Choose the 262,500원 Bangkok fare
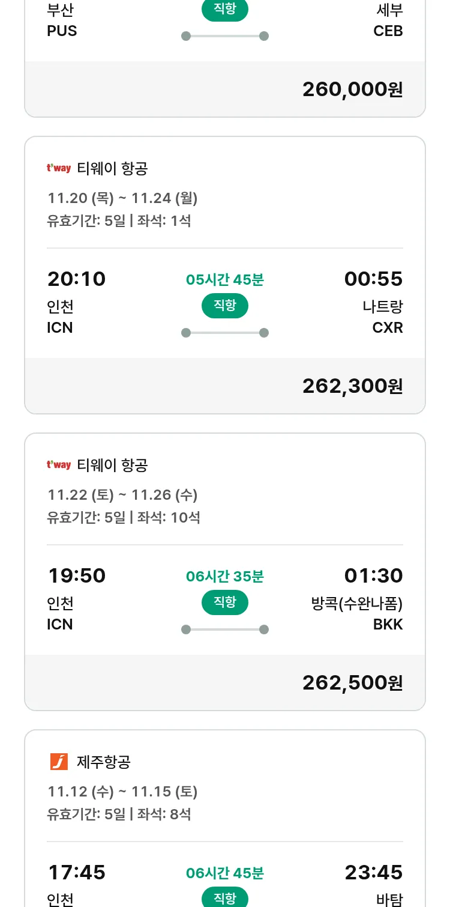 (352, 683)
